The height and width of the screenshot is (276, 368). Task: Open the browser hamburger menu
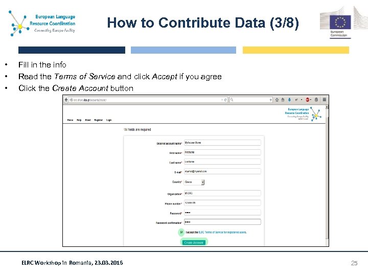325,100
